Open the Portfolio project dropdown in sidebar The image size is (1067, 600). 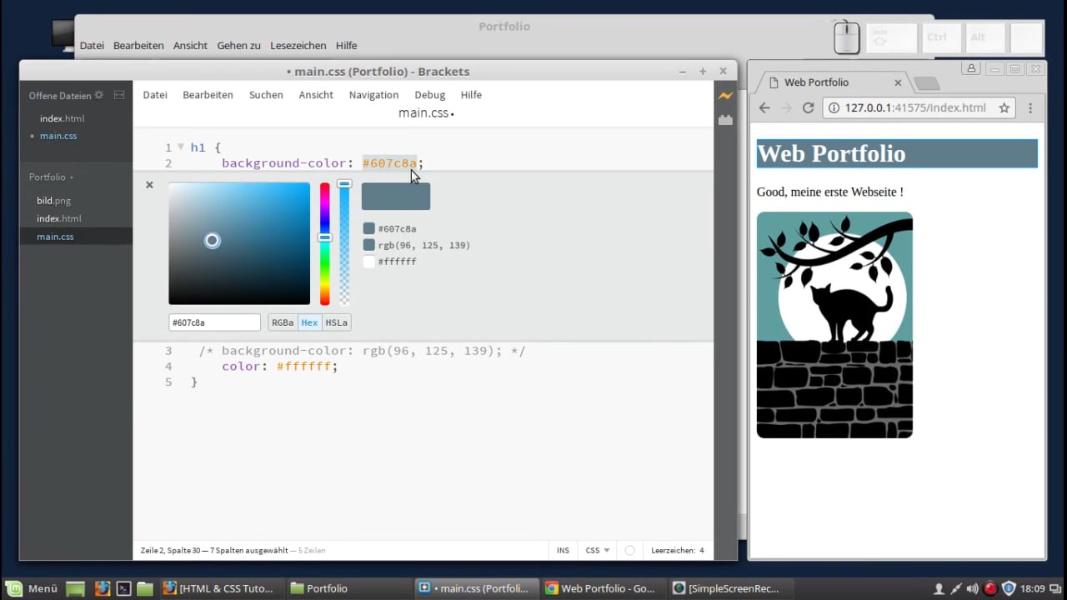coord(51,177)
